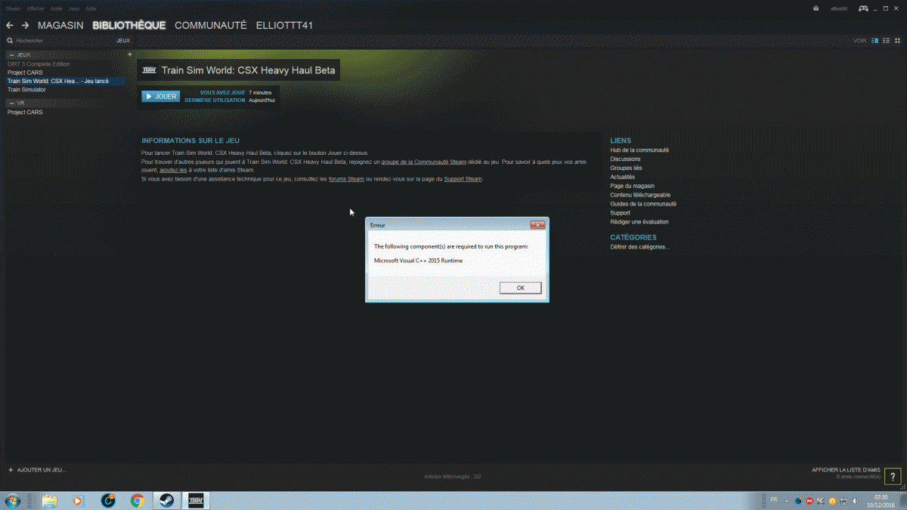Open Google Chrome from the taskbar
This screenshot has height=510, width=907.
pyautogui.click(x=137, y=500)
